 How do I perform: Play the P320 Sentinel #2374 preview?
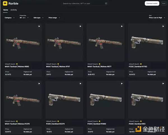point(80,84)
